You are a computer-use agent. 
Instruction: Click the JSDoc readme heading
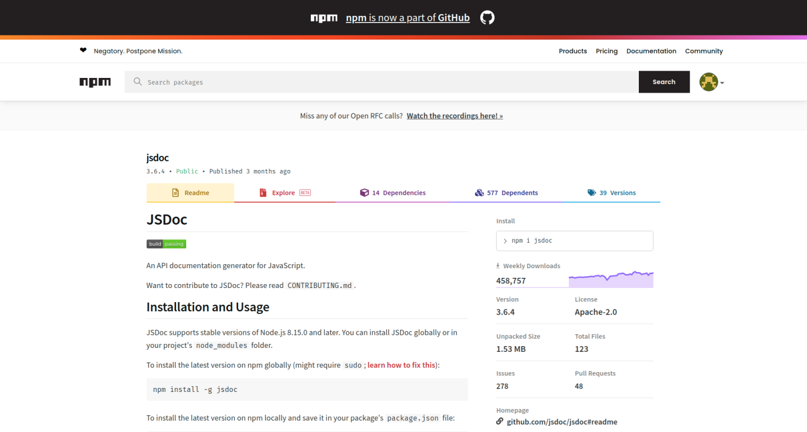click(166, 219)
